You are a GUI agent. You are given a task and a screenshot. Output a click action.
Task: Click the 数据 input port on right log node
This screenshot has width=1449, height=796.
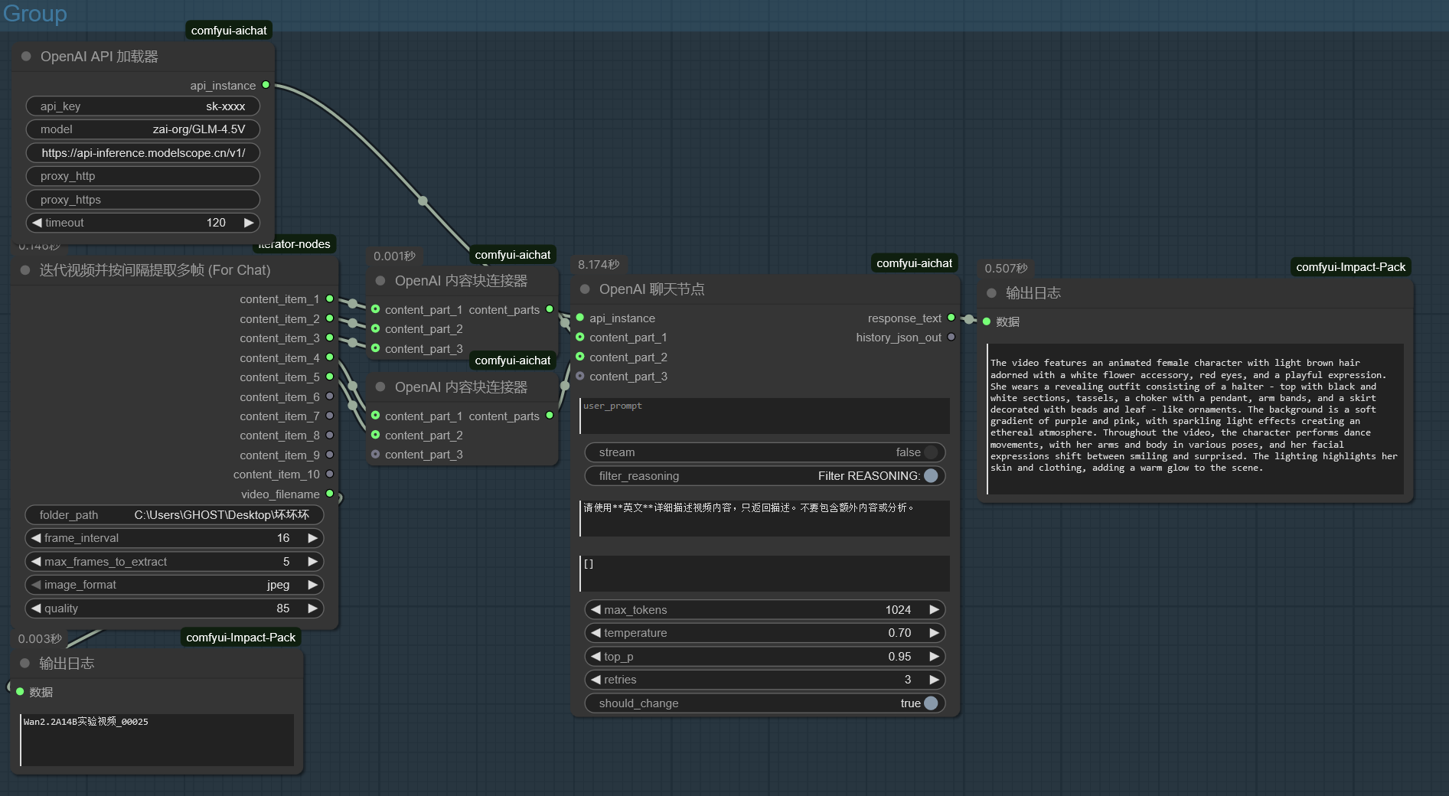tap(987, 321)
